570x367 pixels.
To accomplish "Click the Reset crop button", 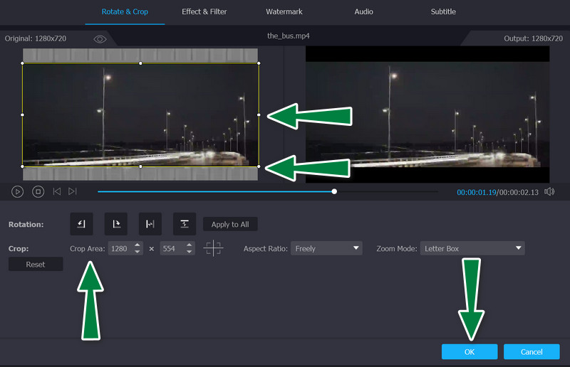I will point(36,265).
